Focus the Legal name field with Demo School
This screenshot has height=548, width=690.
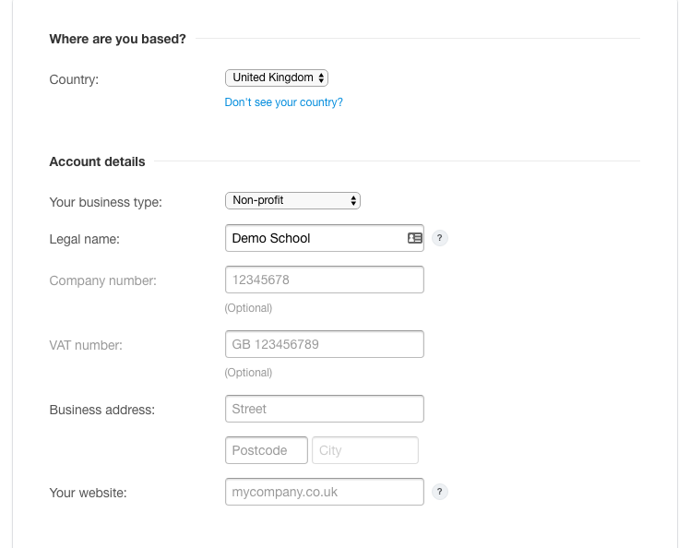click(x=314, y=238)
